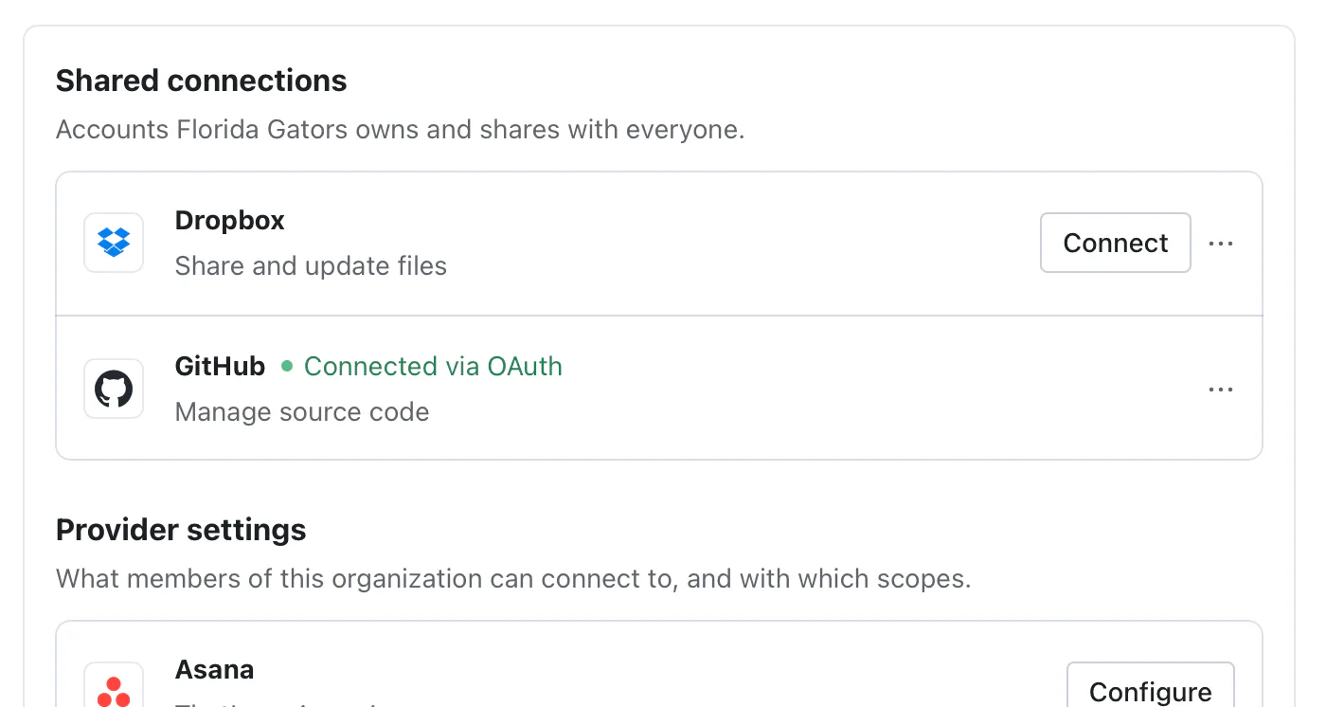Click 'Manage source code' description
The height and width of the screenshot is (707, 1326).
[302, 412]
